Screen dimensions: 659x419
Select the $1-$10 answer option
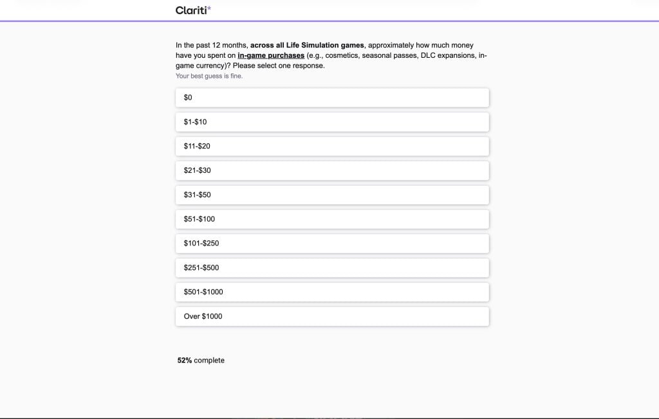tap(331, 121)
